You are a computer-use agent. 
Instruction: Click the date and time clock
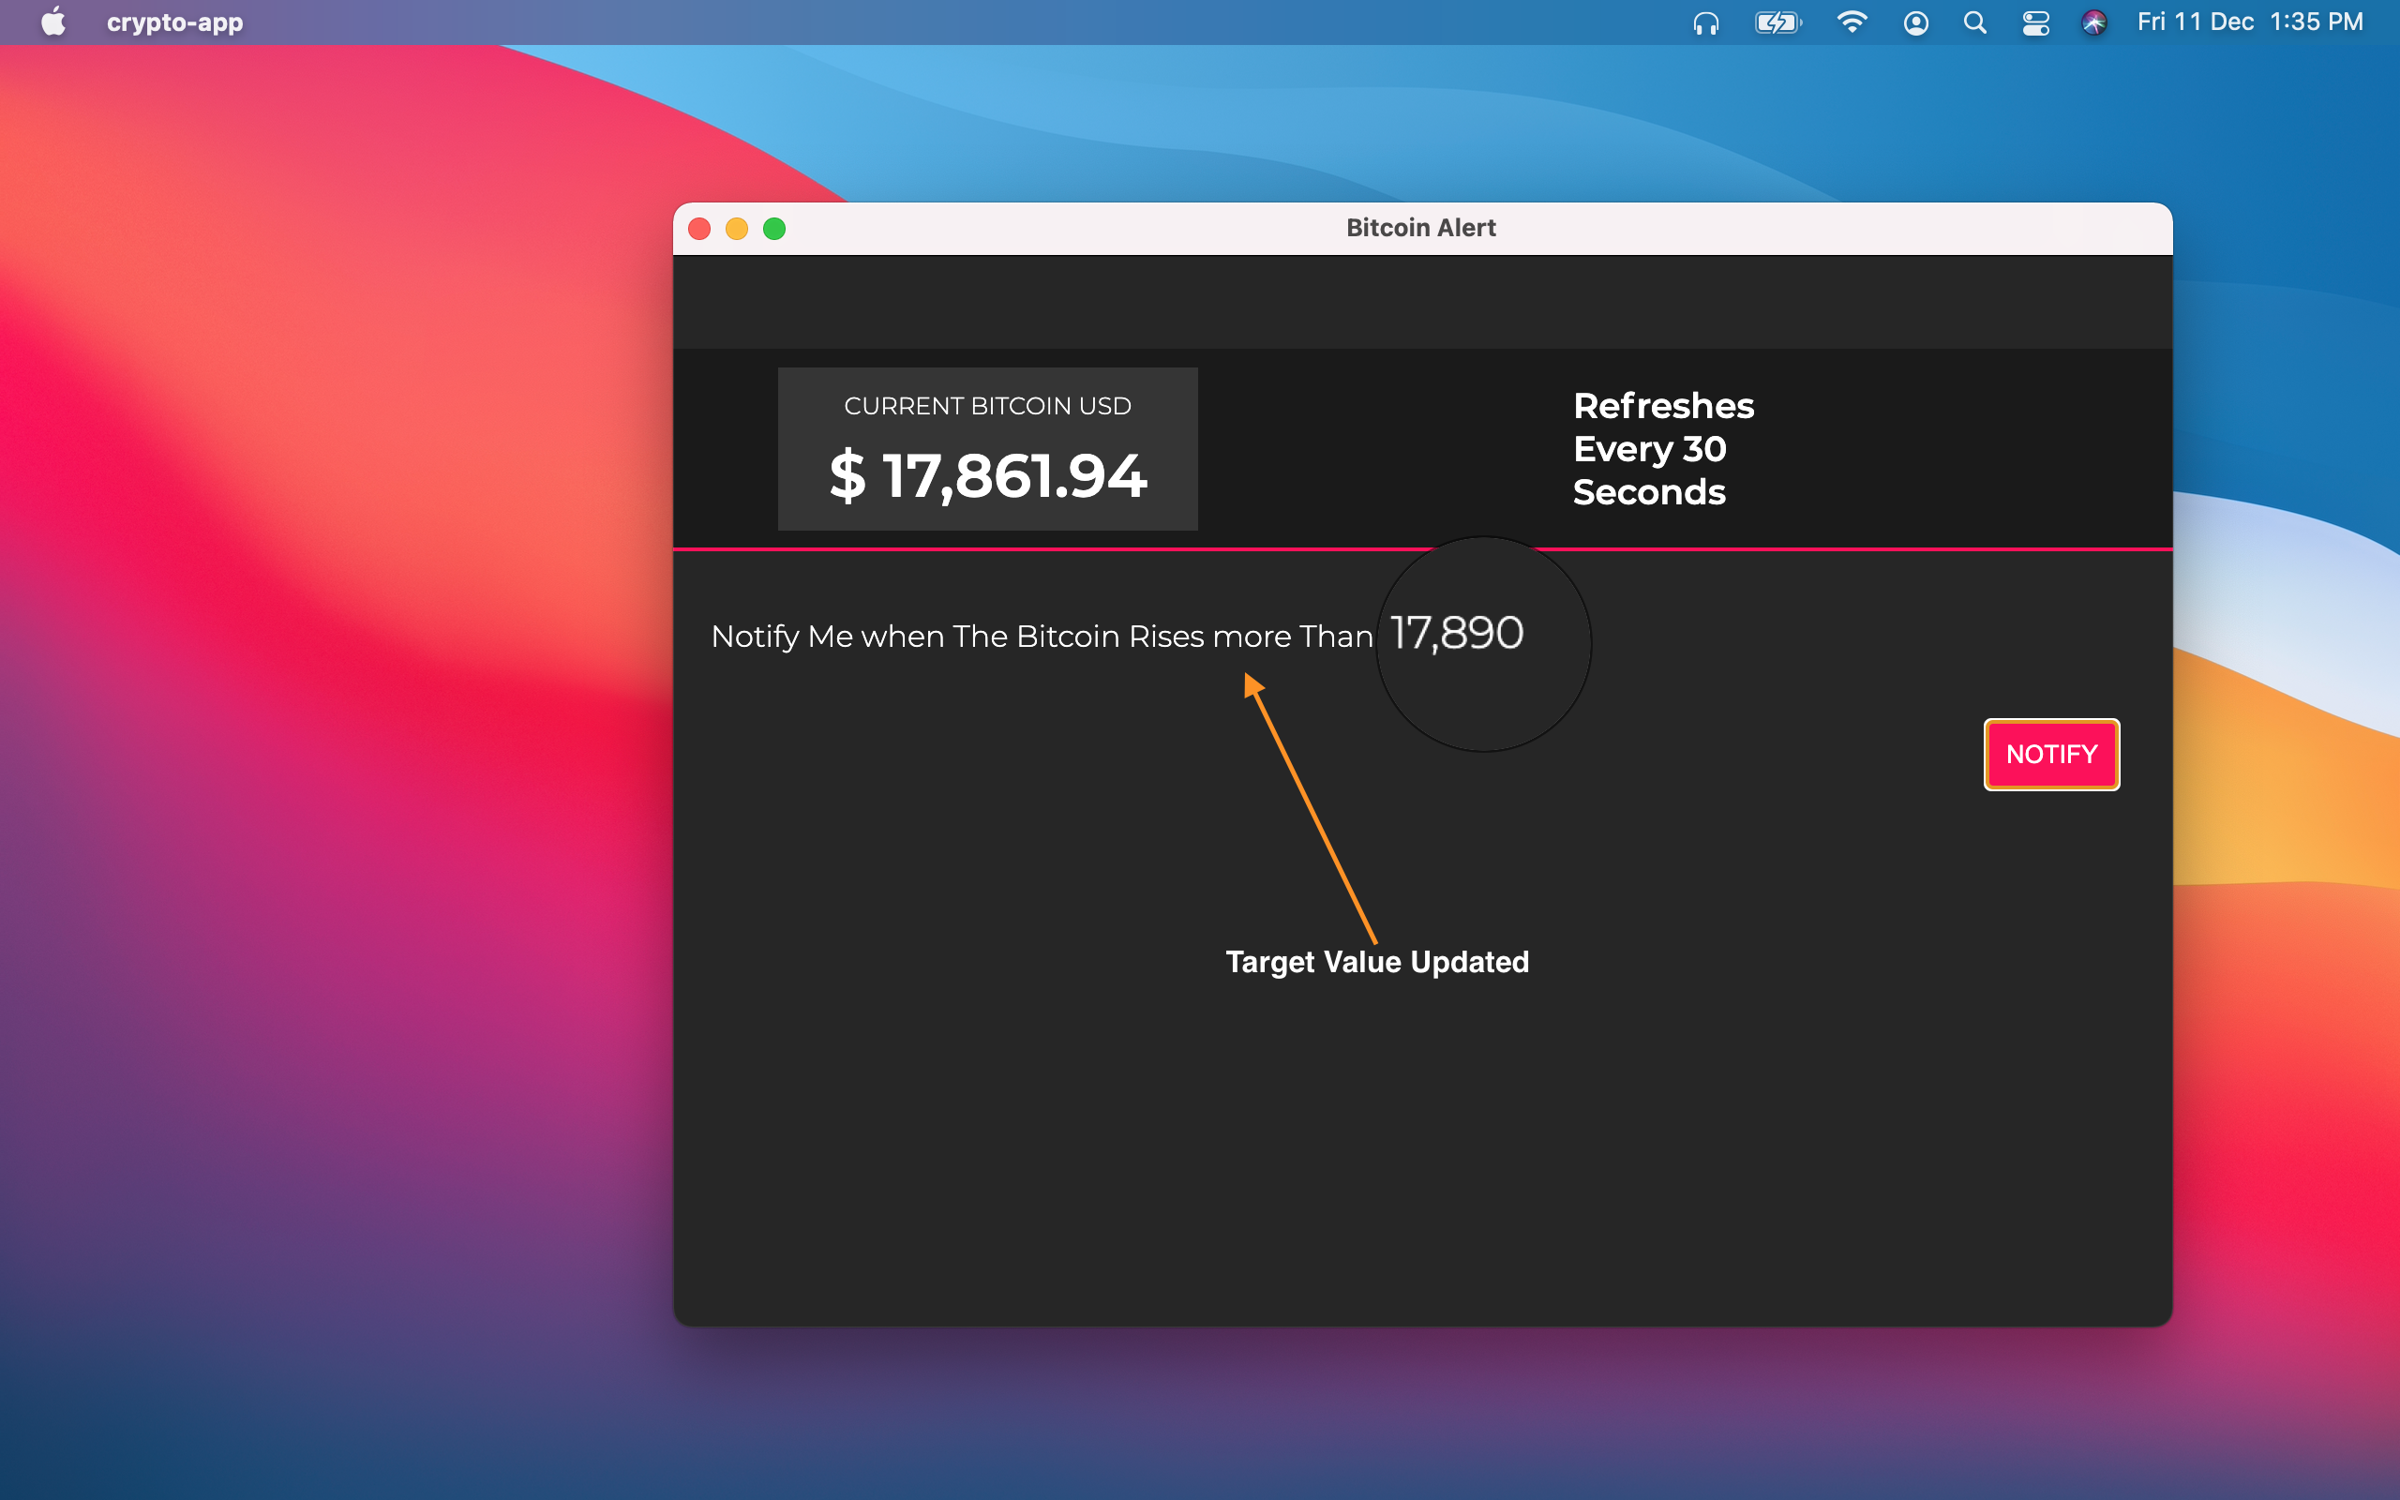2249,22
